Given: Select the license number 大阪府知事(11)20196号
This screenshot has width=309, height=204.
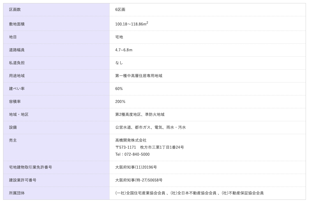Looking at the screenshot, I should point(136,167).
